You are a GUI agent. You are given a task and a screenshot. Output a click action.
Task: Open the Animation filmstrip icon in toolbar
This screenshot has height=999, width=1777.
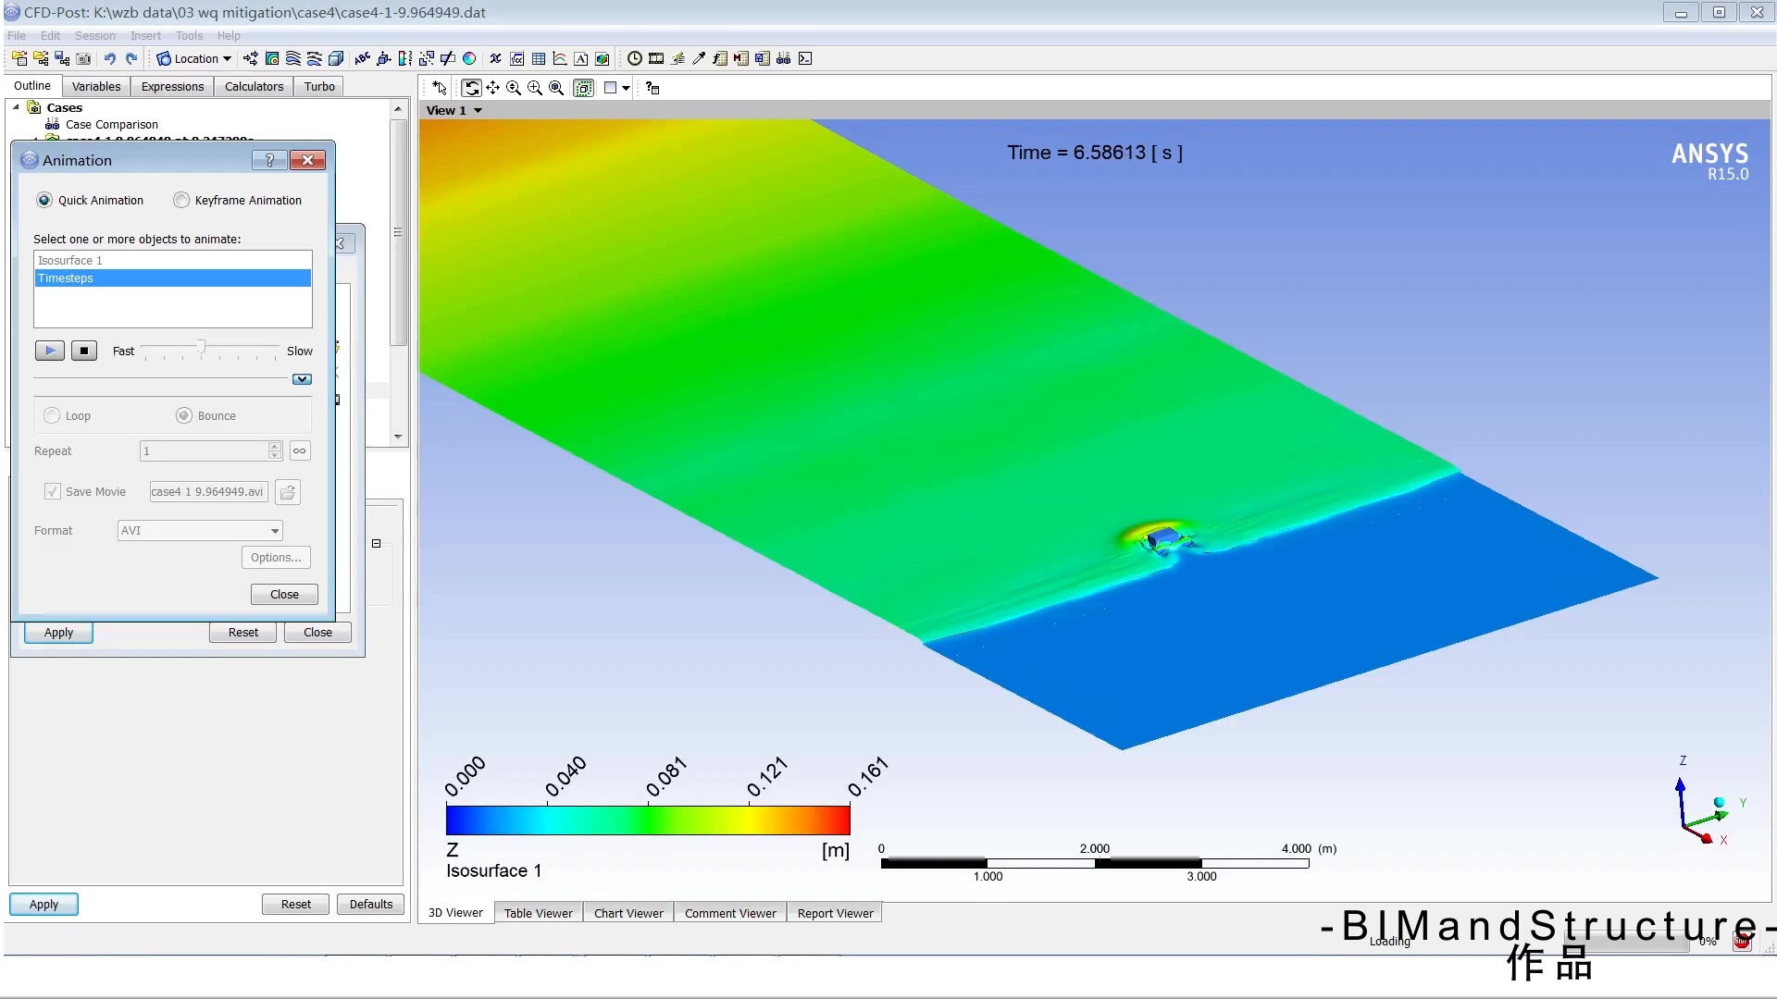pyautogui.click(x=656, y=58)
